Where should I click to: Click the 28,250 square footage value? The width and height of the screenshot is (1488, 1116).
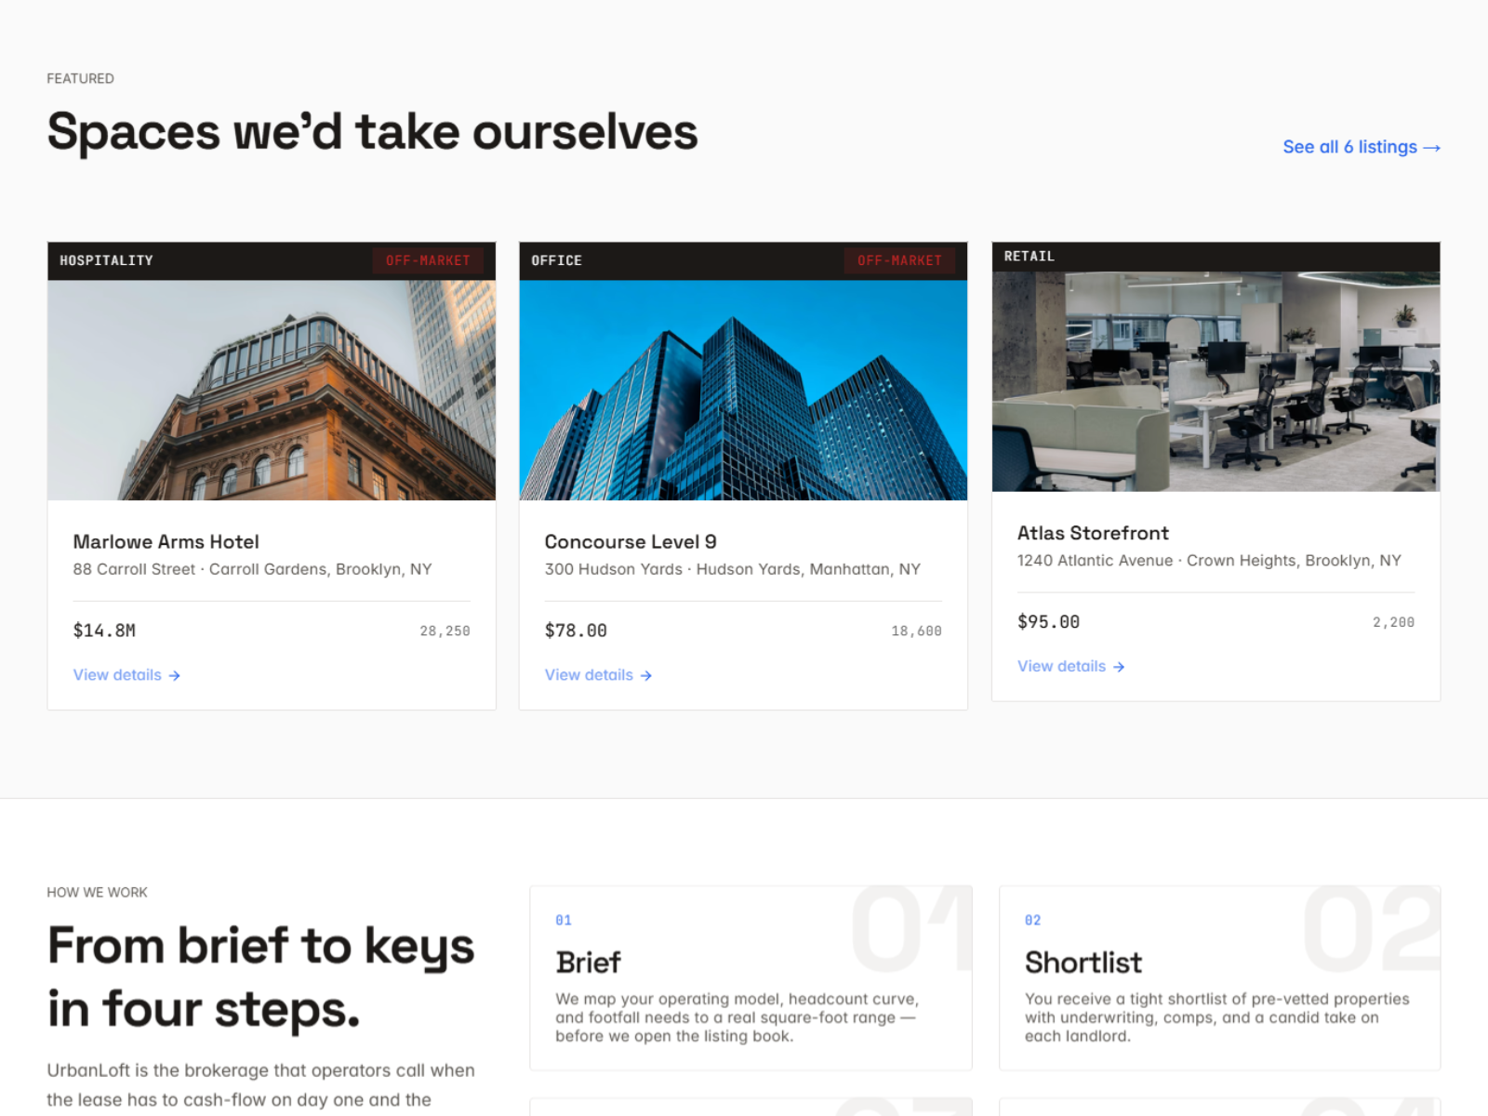pos(445,631)
